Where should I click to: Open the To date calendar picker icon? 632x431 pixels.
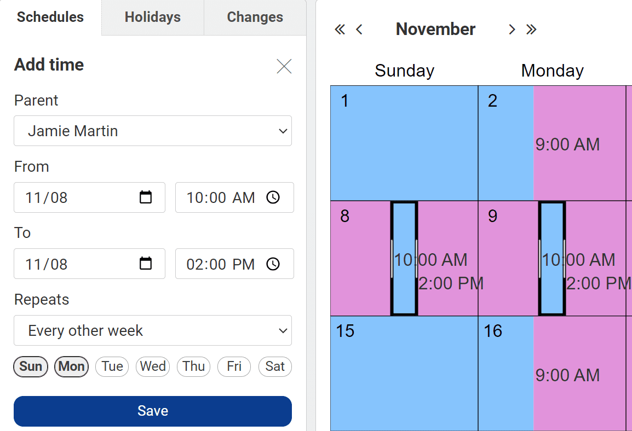point(146,264)
